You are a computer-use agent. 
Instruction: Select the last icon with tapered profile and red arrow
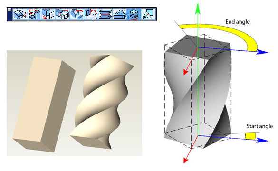click(148, 14)
